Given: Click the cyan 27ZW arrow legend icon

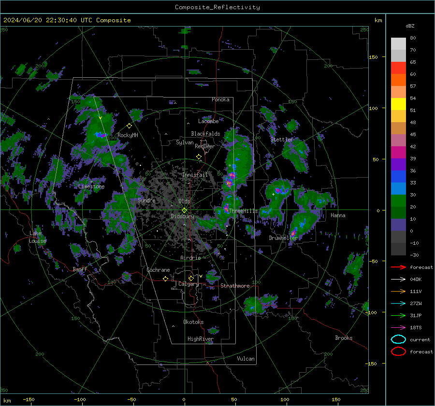Looking at the screenshot, I should pyautogui.click(x=398, y=303).
